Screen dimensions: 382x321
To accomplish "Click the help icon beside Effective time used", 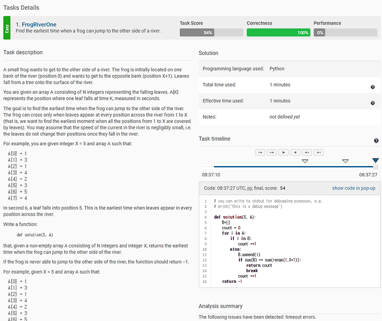I will click(x=373, y=103).
